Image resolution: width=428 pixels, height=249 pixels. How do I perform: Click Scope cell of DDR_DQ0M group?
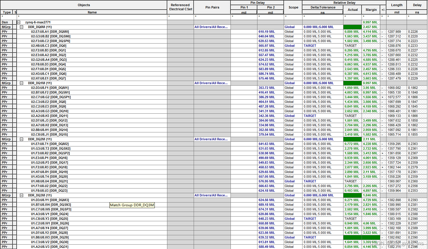click(293, 27)
